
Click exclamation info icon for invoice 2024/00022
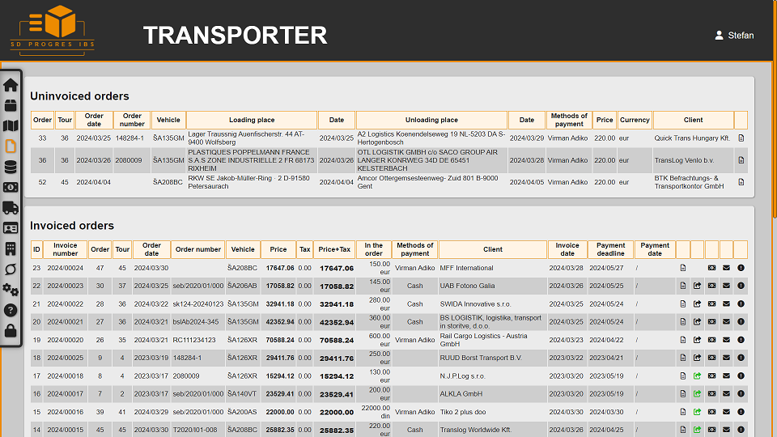point(741,304)
